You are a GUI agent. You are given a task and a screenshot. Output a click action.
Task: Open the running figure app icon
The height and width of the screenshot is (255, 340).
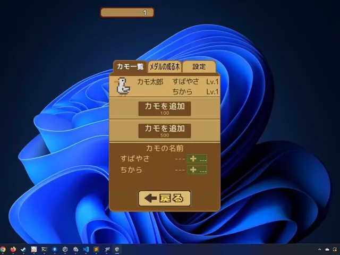click(x=107, y=250)
